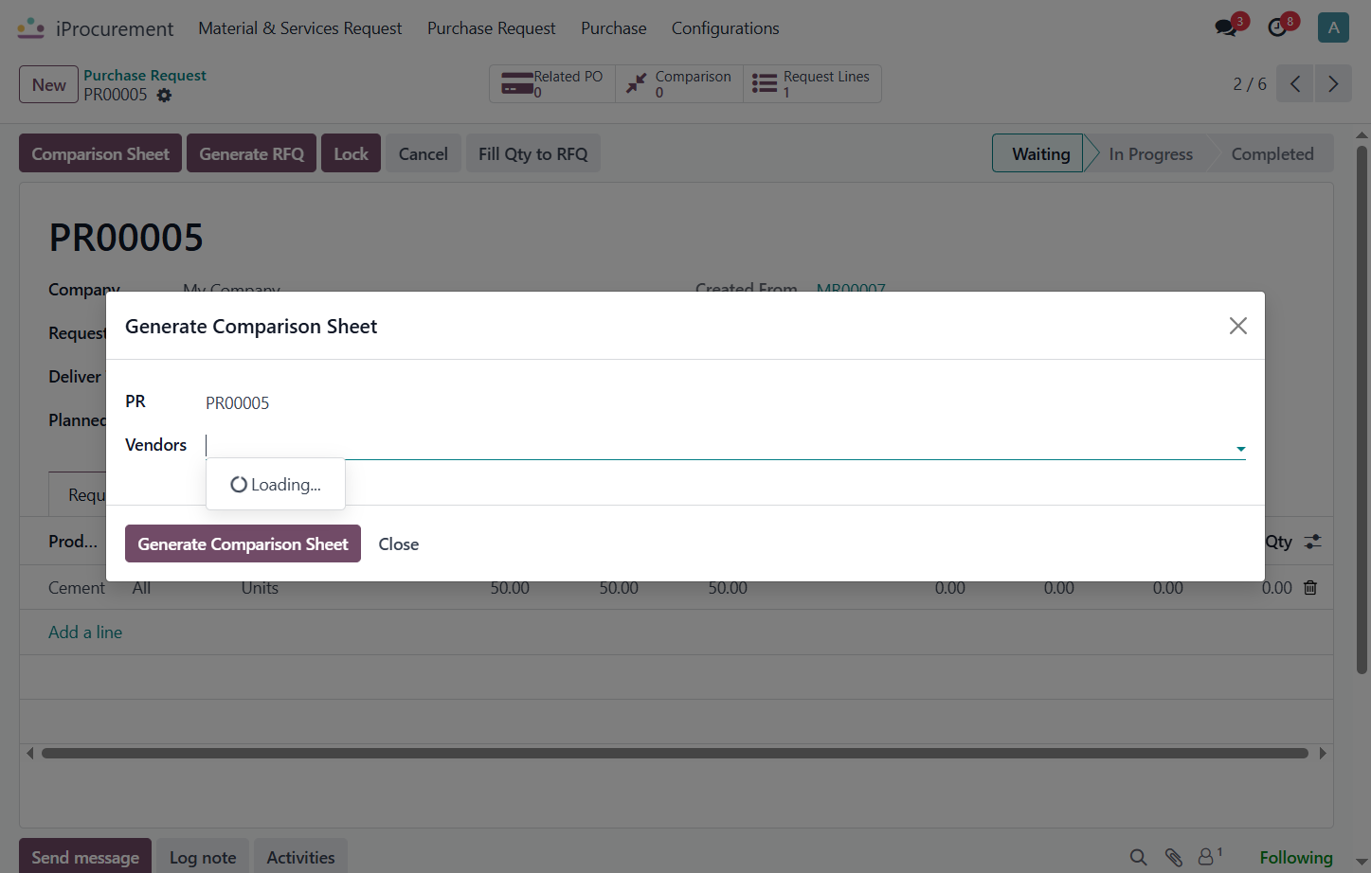The width and height of the screenshot is (1371, 873).
Task: Open the user avatar menu
Action: 1333,27
